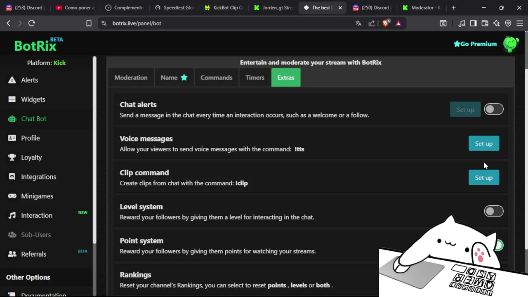This screenshot has width=528, height=297.
Task: Click the green avatar profile icon
Action: click(x=511, y=44)
